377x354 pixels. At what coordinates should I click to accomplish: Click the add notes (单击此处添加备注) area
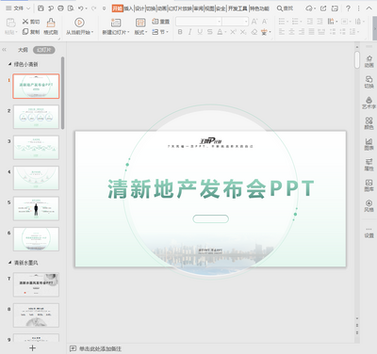(x=100, y=348)
